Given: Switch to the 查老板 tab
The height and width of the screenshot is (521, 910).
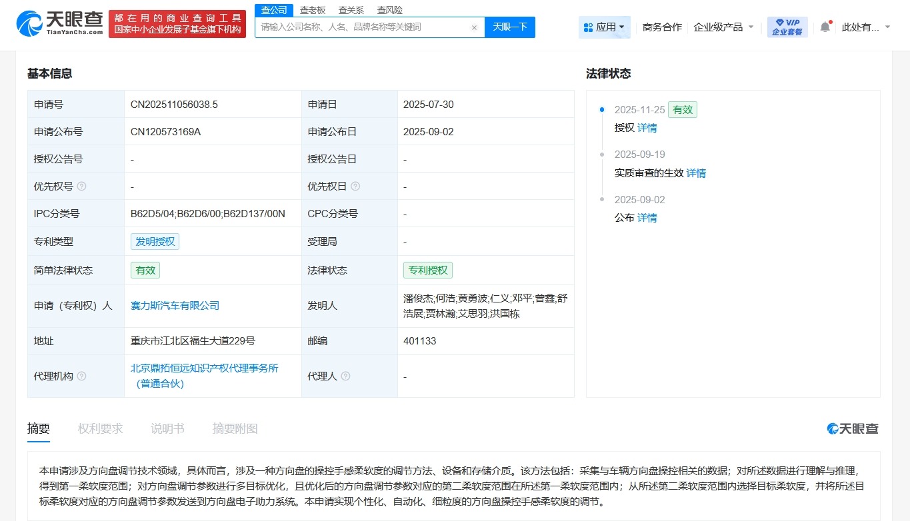Looking at the screenshot, I should (313, 10).
